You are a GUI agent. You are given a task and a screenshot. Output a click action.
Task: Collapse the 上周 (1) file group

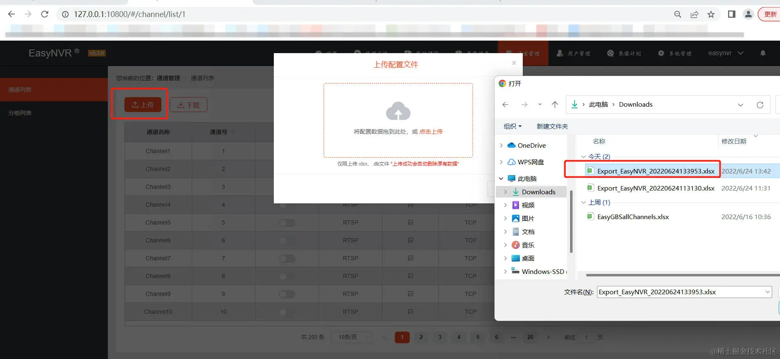coord(583,202)
